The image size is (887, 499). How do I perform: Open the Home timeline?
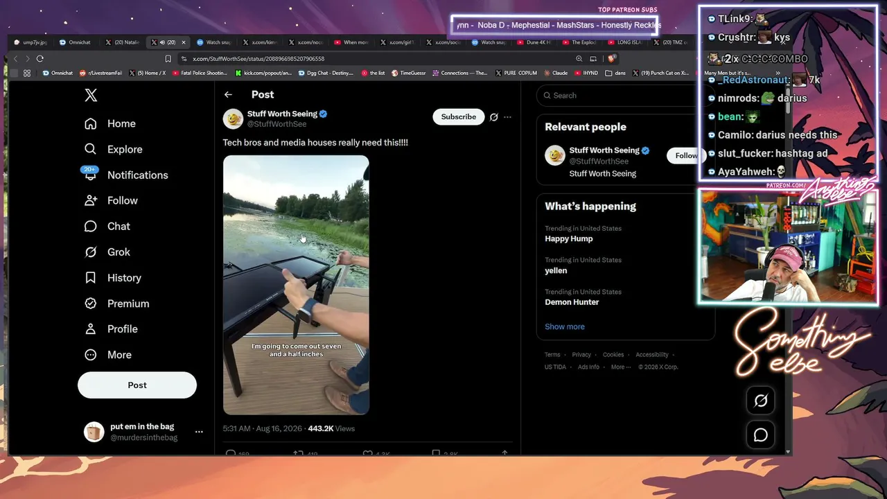pos(109,123)
